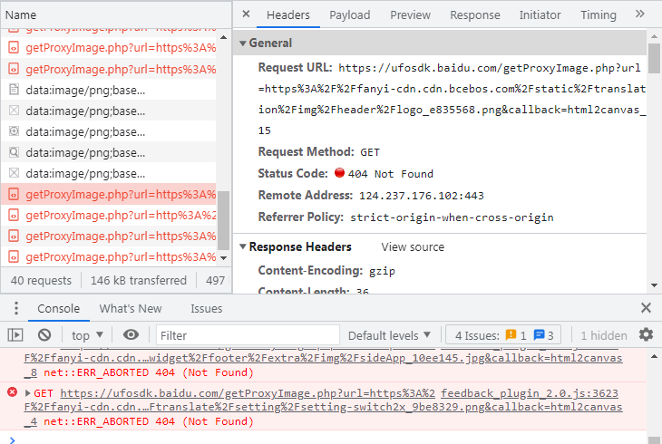Collapse the General section
662x444 pixels.
pyautogui.click(x=243, y=43)
